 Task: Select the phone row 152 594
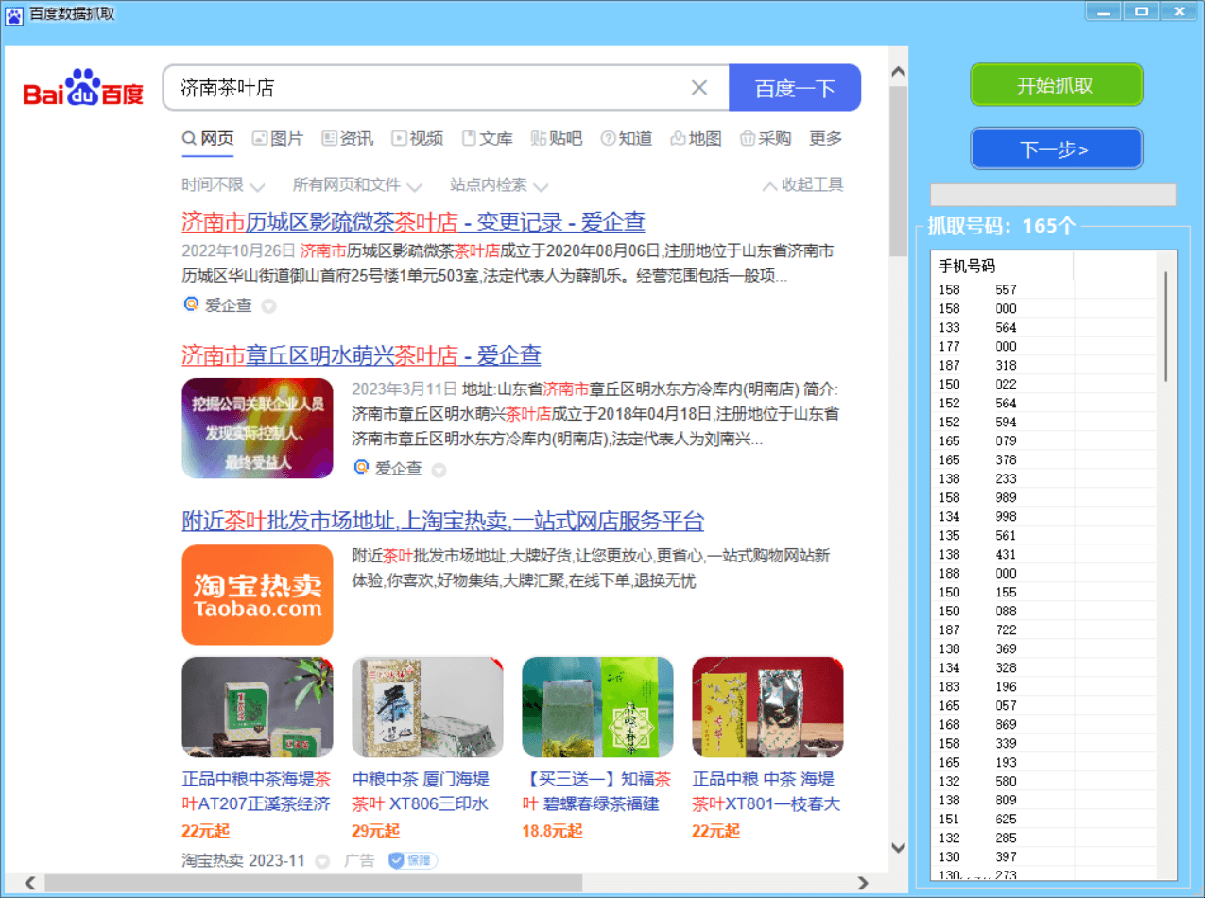1043,422
